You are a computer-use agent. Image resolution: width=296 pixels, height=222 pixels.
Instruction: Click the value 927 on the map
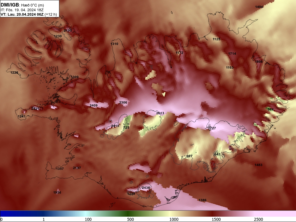click(x=189, y=156)
